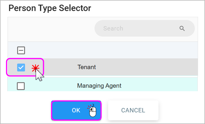Image resolution: width=205 pixels, height=124 pixels.
Task: Click the toolbar area left of Search
Action: coord(51,29)
